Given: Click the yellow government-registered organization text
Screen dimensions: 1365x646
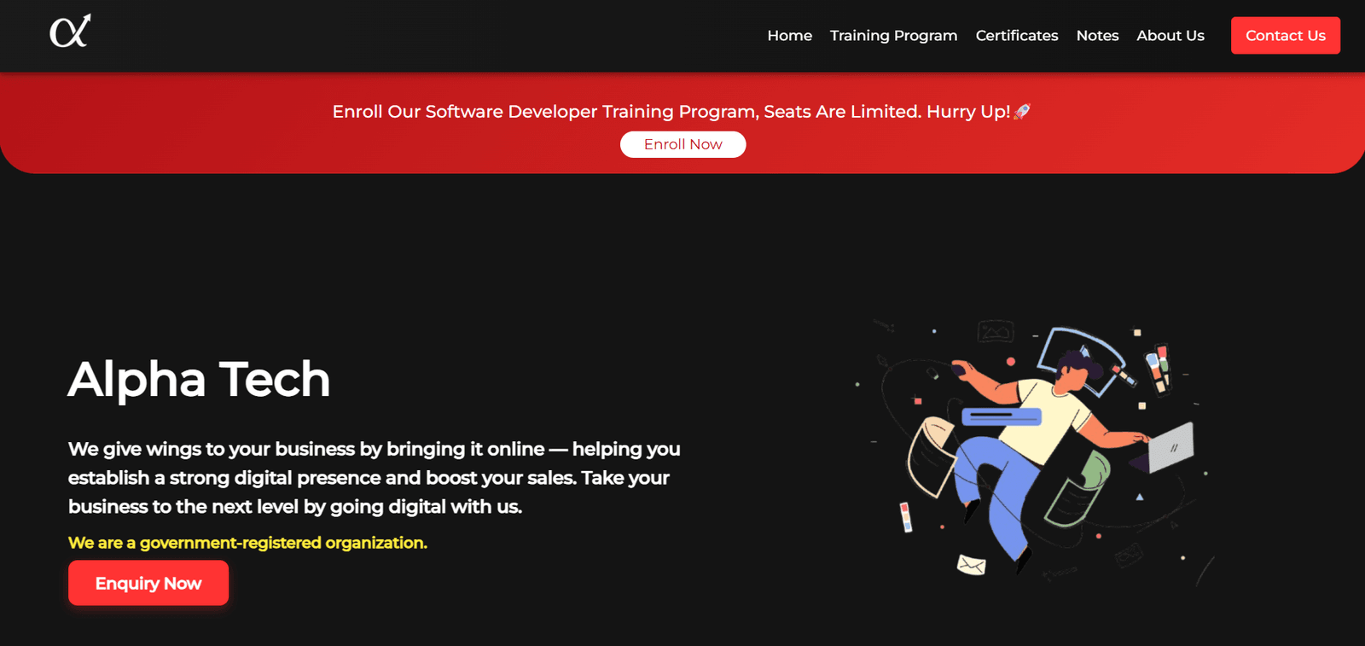Looking at the screenshot, I should pos(247,543).
